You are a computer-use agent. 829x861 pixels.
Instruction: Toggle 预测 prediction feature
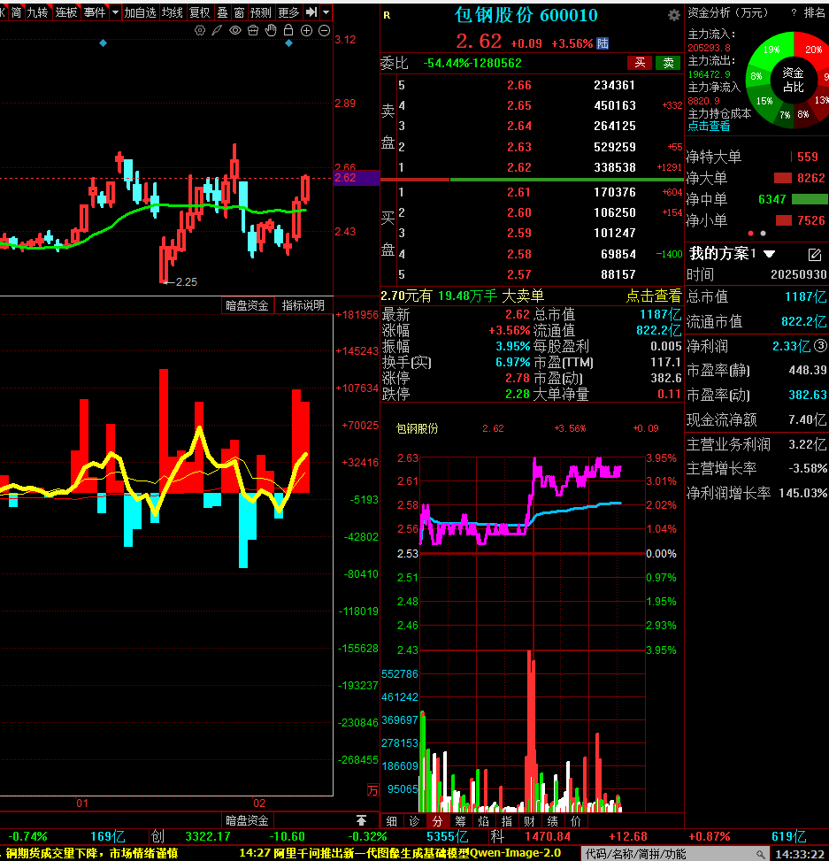tap(261, 12)
